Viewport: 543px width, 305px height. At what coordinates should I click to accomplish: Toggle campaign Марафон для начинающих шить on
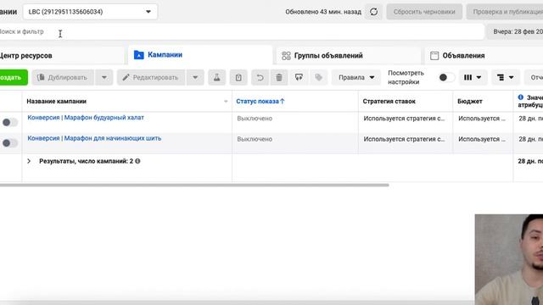click(x=9, y=143)
